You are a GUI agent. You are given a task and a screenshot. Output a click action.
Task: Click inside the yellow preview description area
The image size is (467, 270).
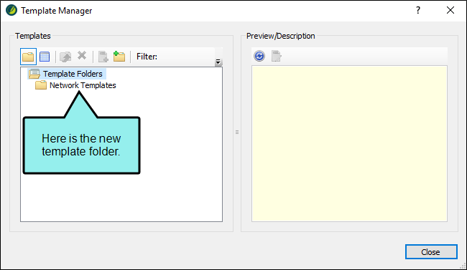349,143
